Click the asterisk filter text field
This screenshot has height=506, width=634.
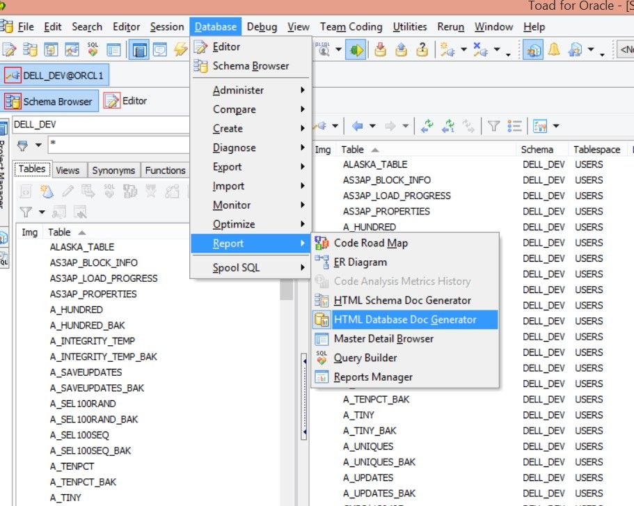tap(119, 144)
